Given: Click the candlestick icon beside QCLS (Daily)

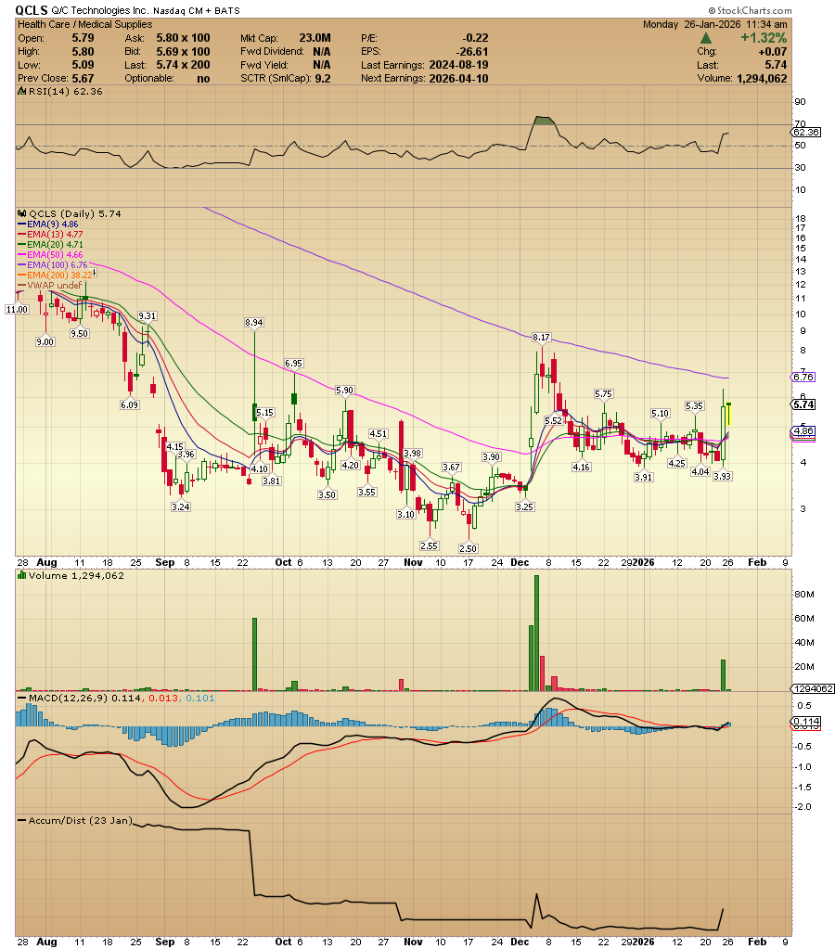Looking at the screenshot, I should click(22, 213).
